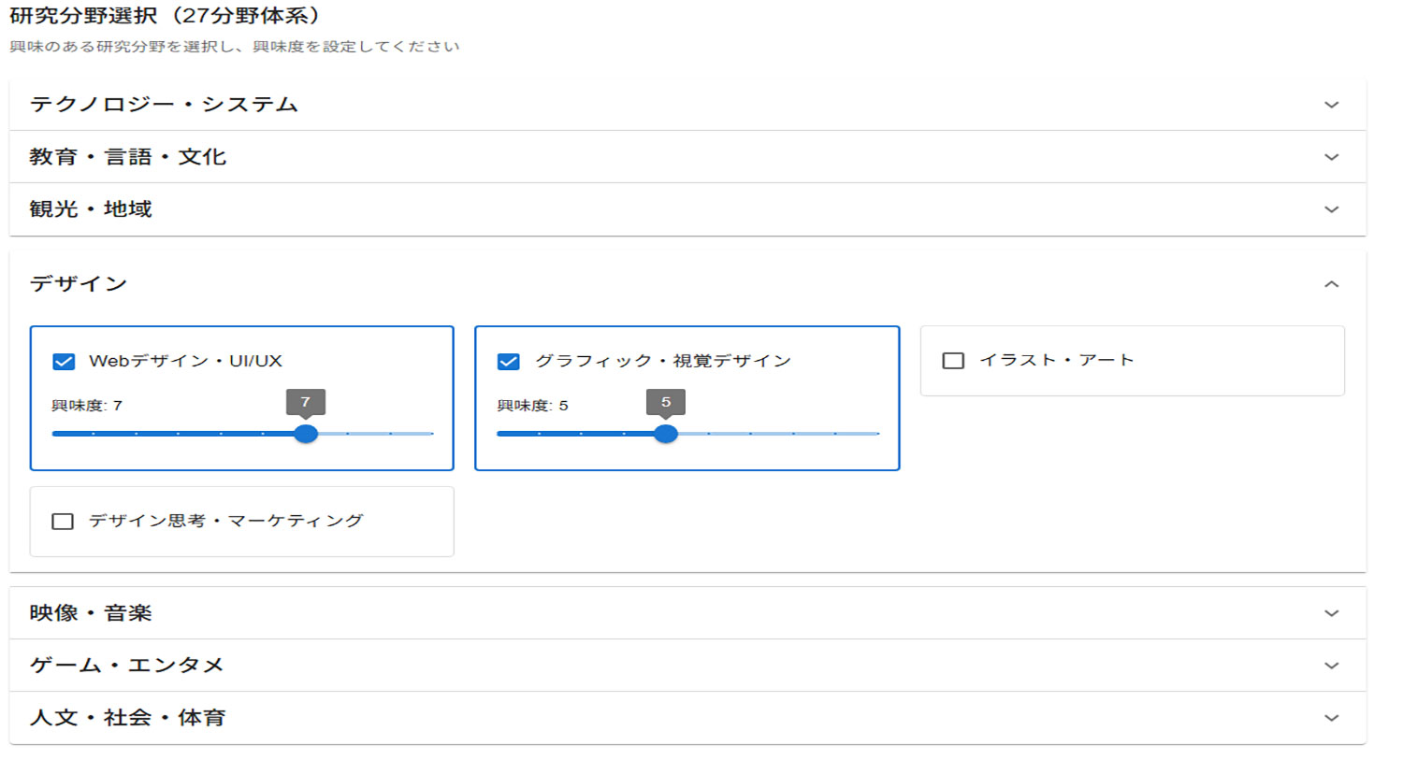This screenshot has height=760, width=1403.
Task: Click the chevron next to 人文・社会・体育
Action: (1331, 718)
